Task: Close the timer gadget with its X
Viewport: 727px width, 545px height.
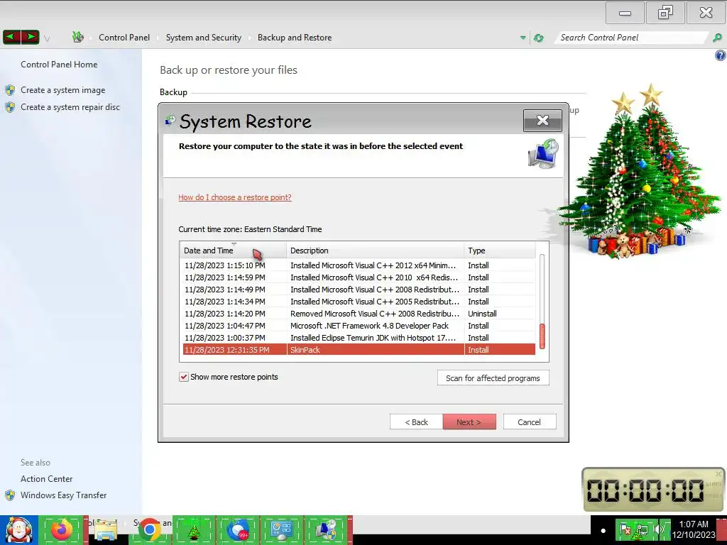Action: [x=718, y=473]
